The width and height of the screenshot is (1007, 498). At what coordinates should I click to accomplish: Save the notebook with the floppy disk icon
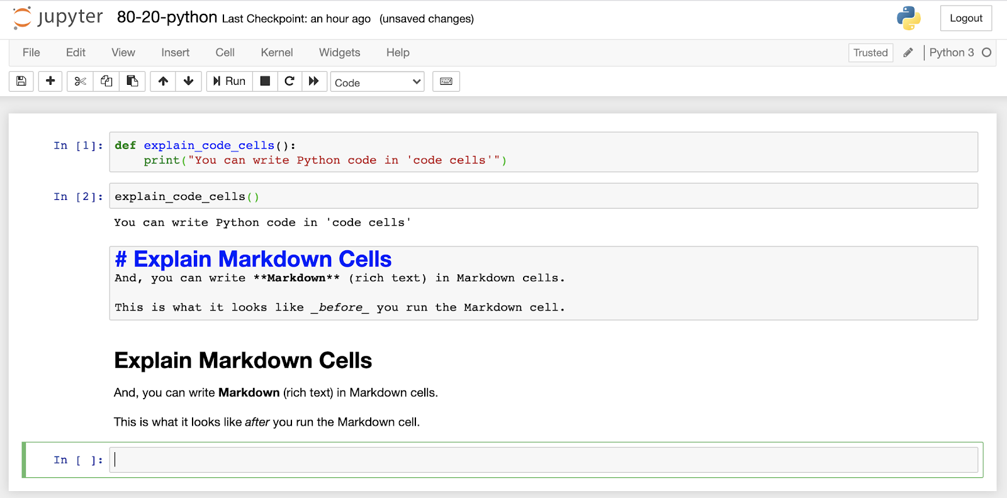[21, 81]
